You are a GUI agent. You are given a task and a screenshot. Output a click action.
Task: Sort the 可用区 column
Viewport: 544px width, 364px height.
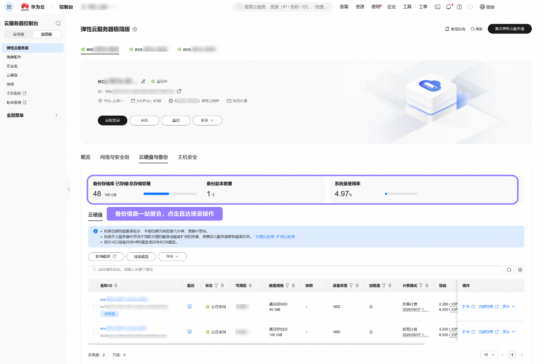(250, 286)
